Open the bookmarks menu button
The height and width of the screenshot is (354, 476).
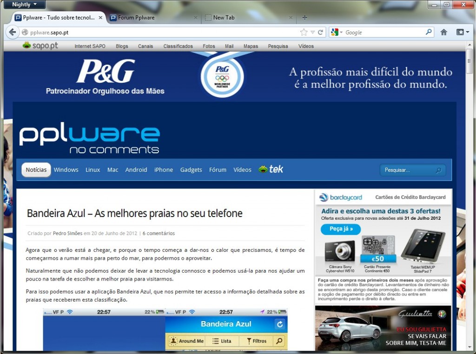[x=463, y=32]
